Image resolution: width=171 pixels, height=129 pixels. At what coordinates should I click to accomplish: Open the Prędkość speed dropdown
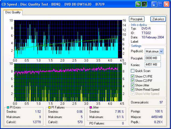coord(161,51)
